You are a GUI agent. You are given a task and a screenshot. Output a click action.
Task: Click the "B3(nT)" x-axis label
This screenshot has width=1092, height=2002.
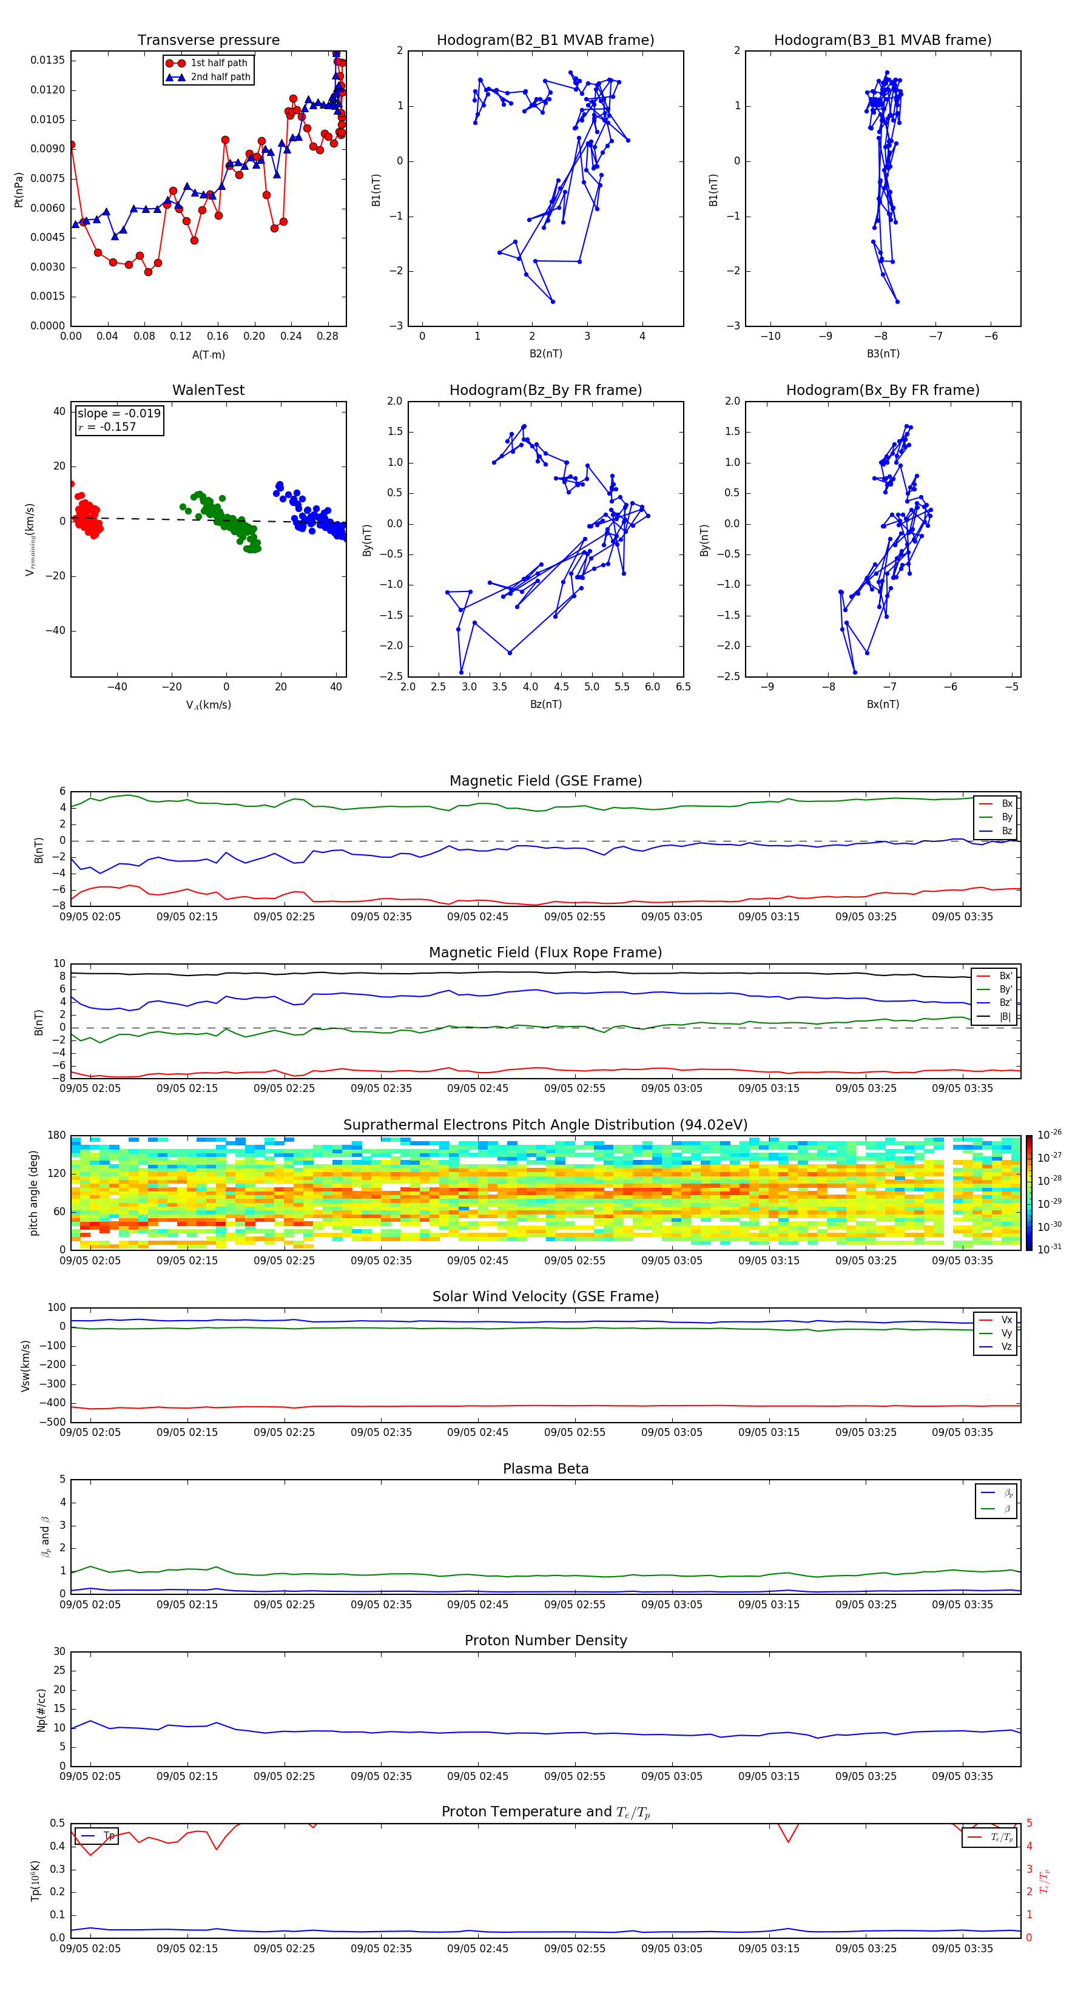pos(883,354)
